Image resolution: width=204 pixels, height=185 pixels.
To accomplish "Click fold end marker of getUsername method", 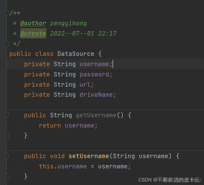I will (x=7, y=135).
